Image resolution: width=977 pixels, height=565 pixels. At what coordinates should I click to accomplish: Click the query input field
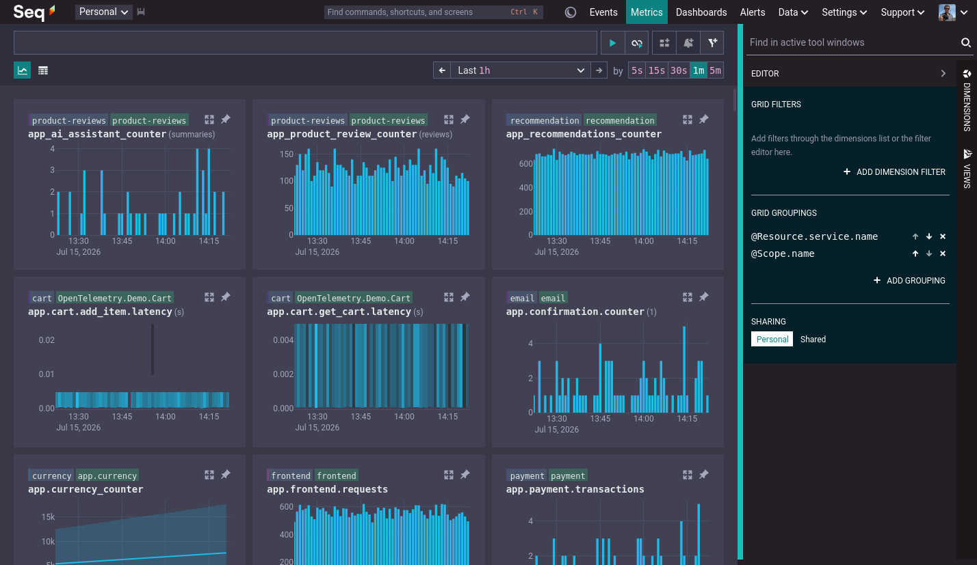click(305, 42)
